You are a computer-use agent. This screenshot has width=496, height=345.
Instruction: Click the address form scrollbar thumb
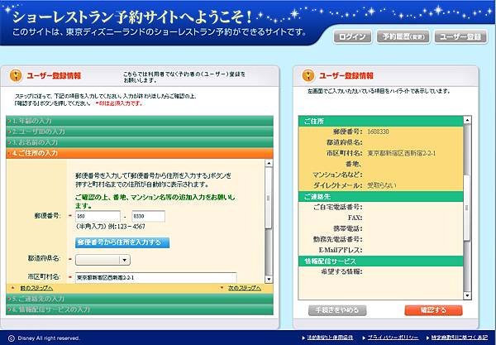[269, 198]
